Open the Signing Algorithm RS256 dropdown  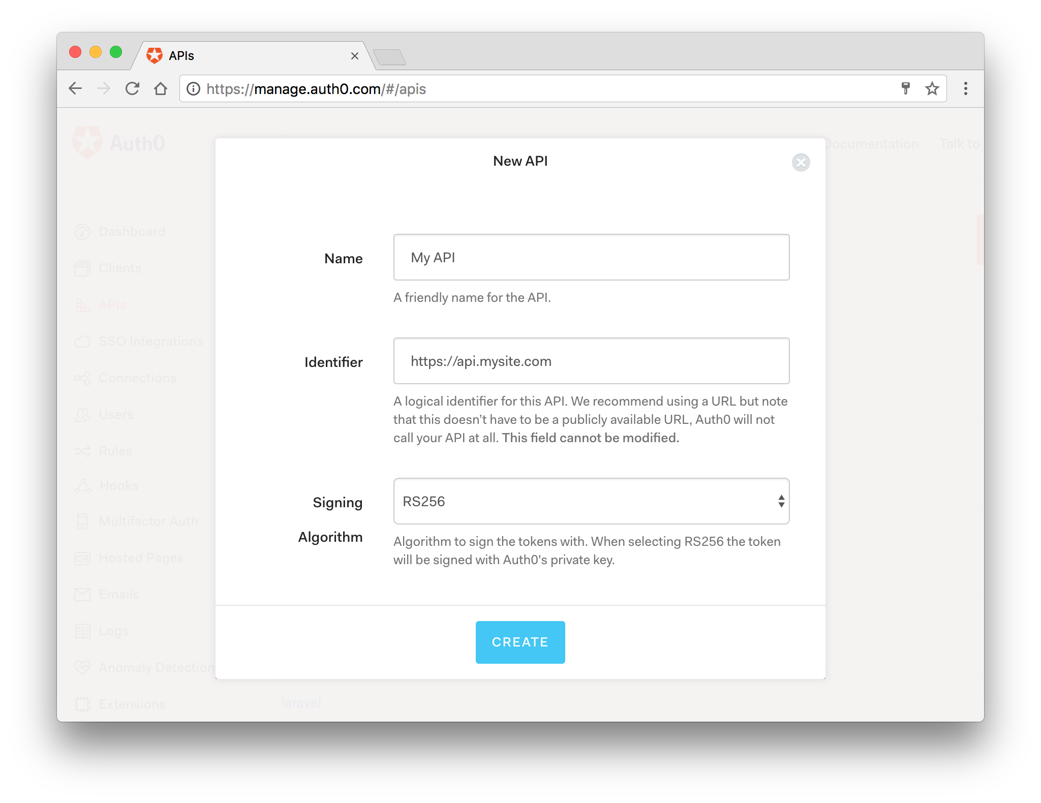tap(591, 501)
